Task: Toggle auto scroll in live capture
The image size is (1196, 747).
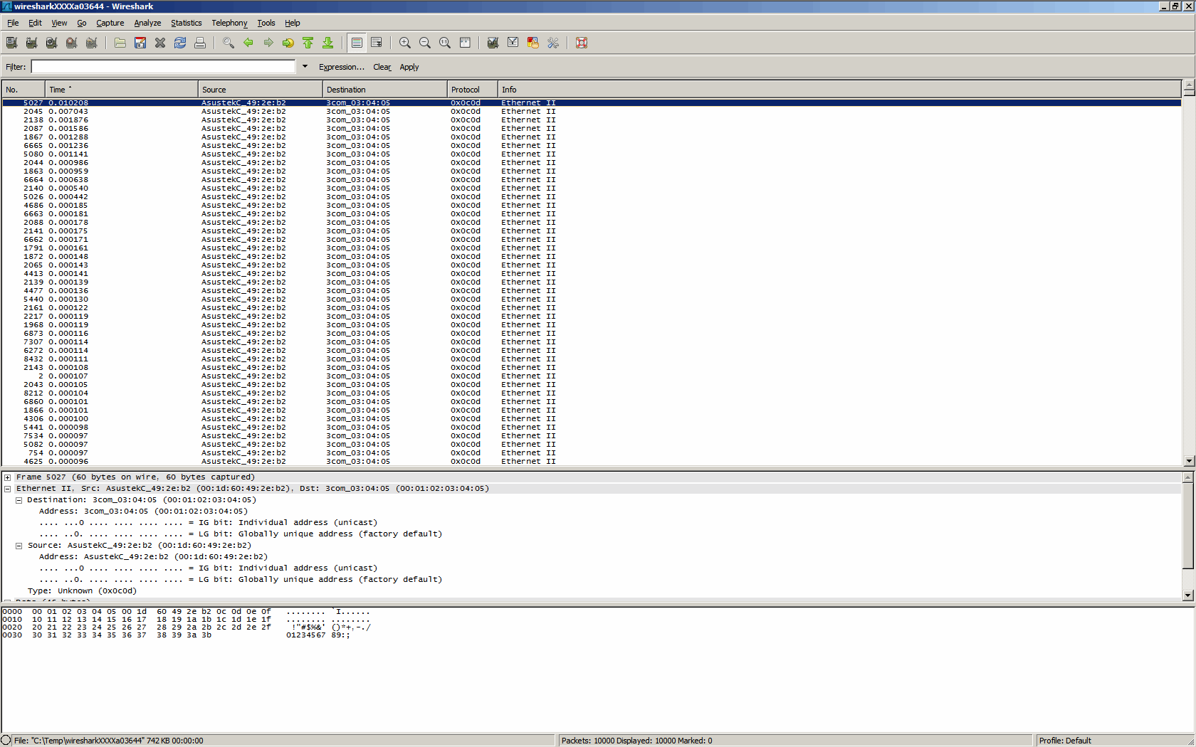Action: coord(377,43)
